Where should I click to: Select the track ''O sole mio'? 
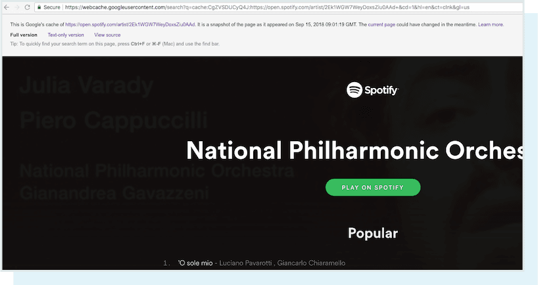pos(195,263)
